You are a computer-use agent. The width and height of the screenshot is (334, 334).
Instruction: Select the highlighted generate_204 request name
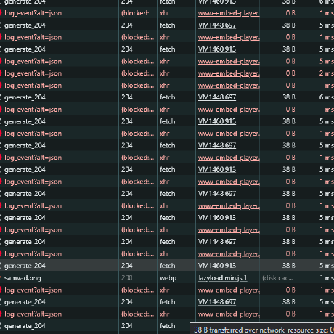[x=25, y=266]
